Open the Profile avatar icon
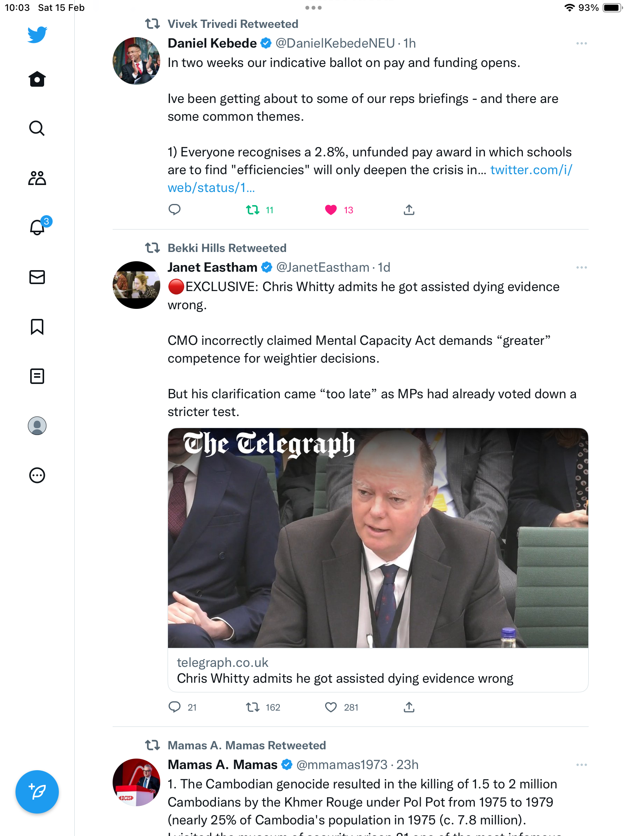Image resolution: width=627 pixels, height=836 pixels. [x=37, y=426]
